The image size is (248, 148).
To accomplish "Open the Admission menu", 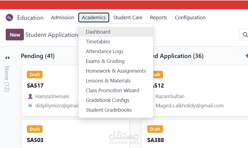I will click(x=62, y=18).
